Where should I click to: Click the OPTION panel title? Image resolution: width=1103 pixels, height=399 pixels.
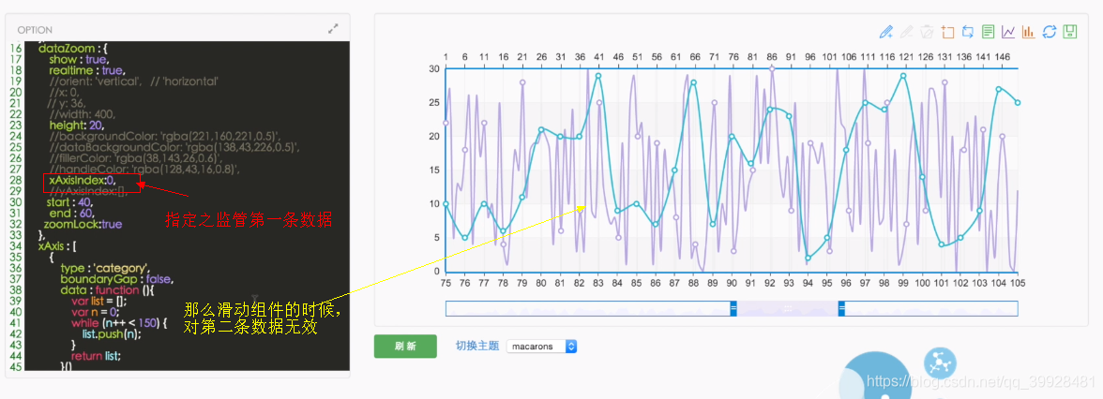[x=36, y=30]
